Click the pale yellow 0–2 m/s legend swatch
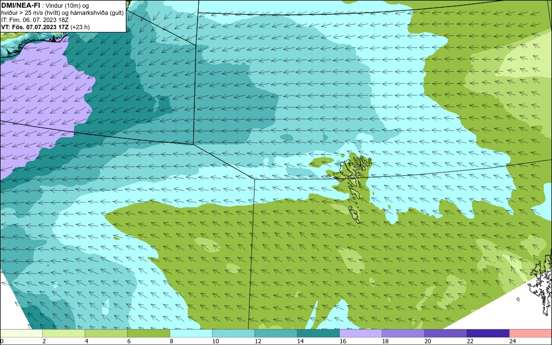 pyautogui.click(x=21, y=333)
